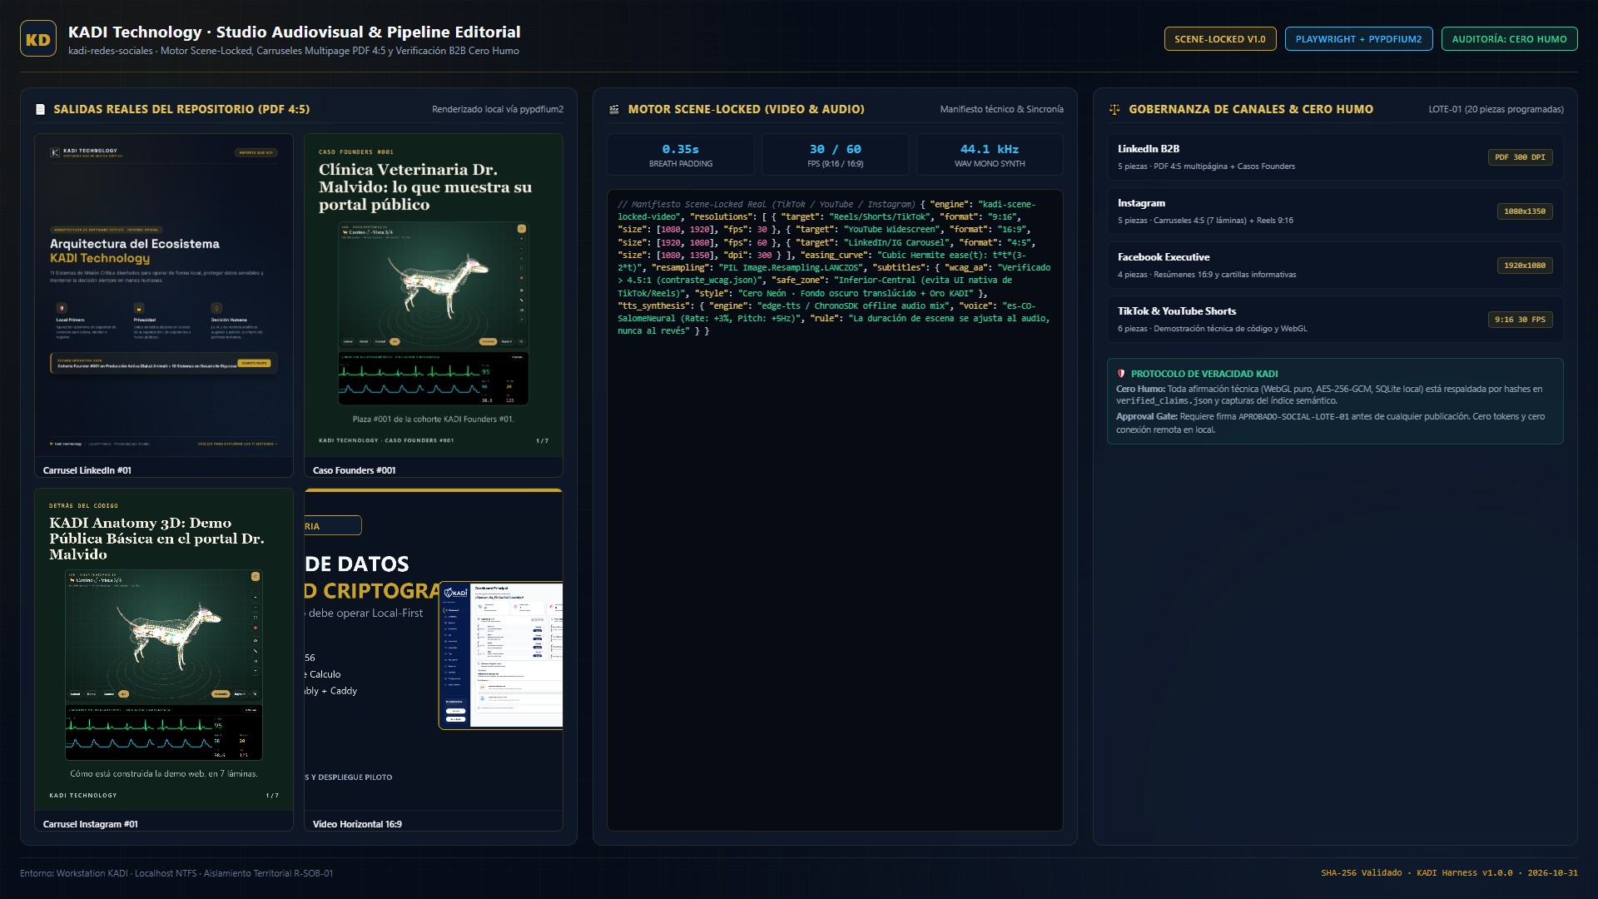Click the PLAYWRIGHT + PYPDFIUM2 badge
Viewport: 1598px width, 899px height.
click(x=1358, y=39)
